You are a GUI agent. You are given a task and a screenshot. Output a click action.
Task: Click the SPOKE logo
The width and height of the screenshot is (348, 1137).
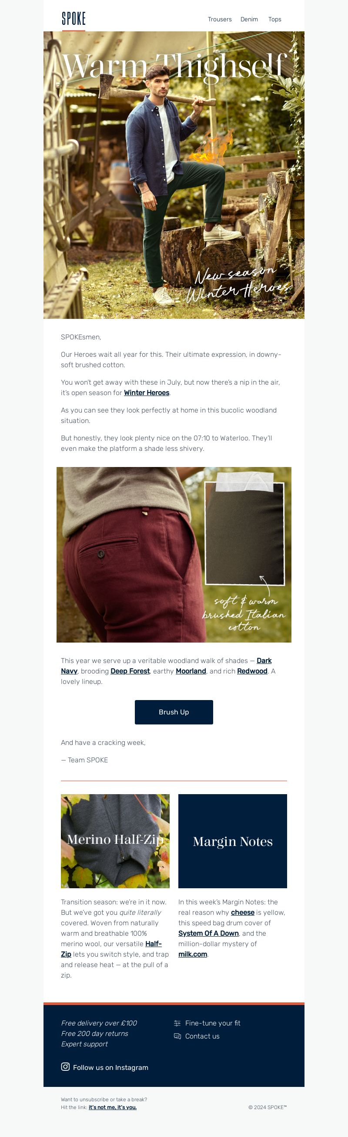(74, 19)
